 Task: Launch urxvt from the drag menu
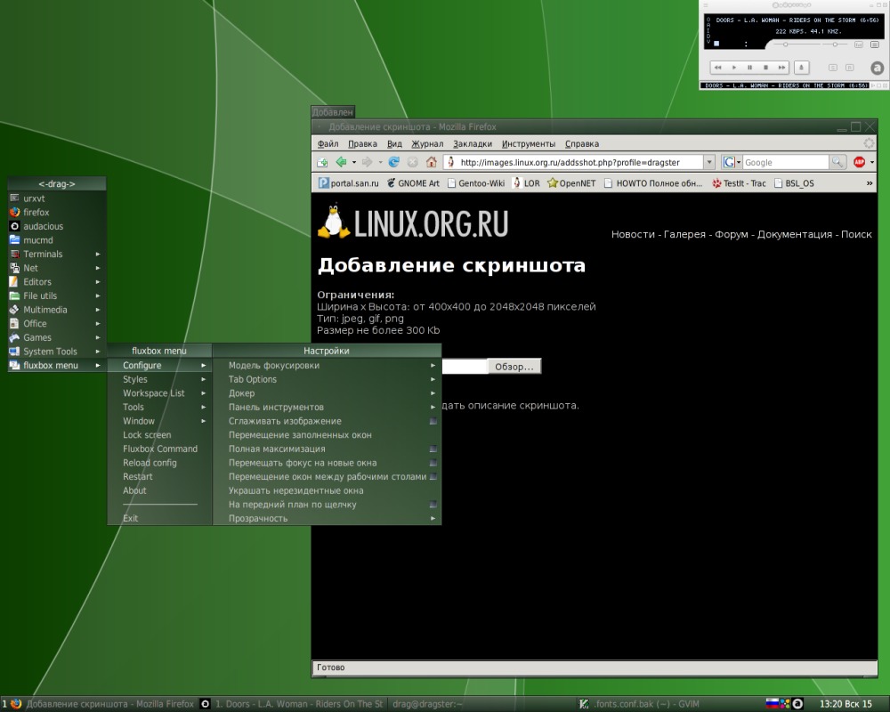(x=57, y=198)
